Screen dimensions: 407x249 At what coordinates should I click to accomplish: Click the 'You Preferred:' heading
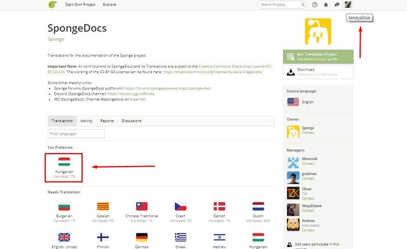pos(60,147)
